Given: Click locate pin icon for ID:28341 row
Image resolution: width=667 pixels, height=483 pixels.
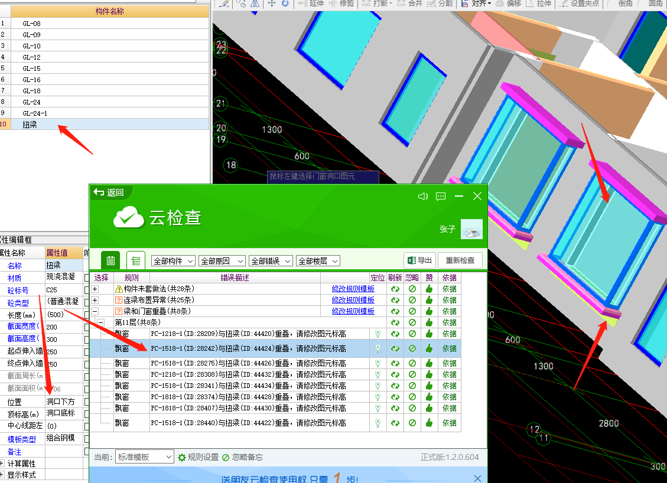Looking at the screenshot, I should click(x=378, y=386).
